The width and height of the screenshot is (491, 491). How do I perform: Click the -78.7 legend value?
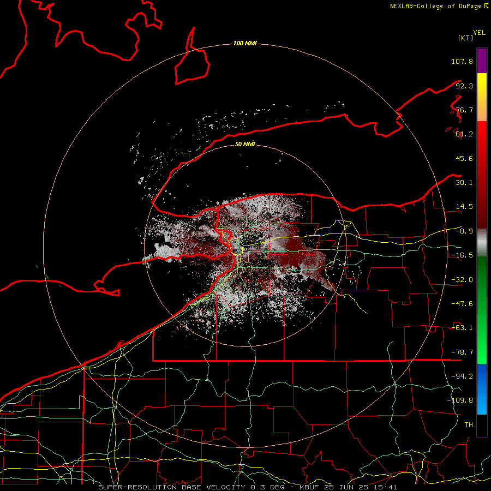click(x=462, y=352)
